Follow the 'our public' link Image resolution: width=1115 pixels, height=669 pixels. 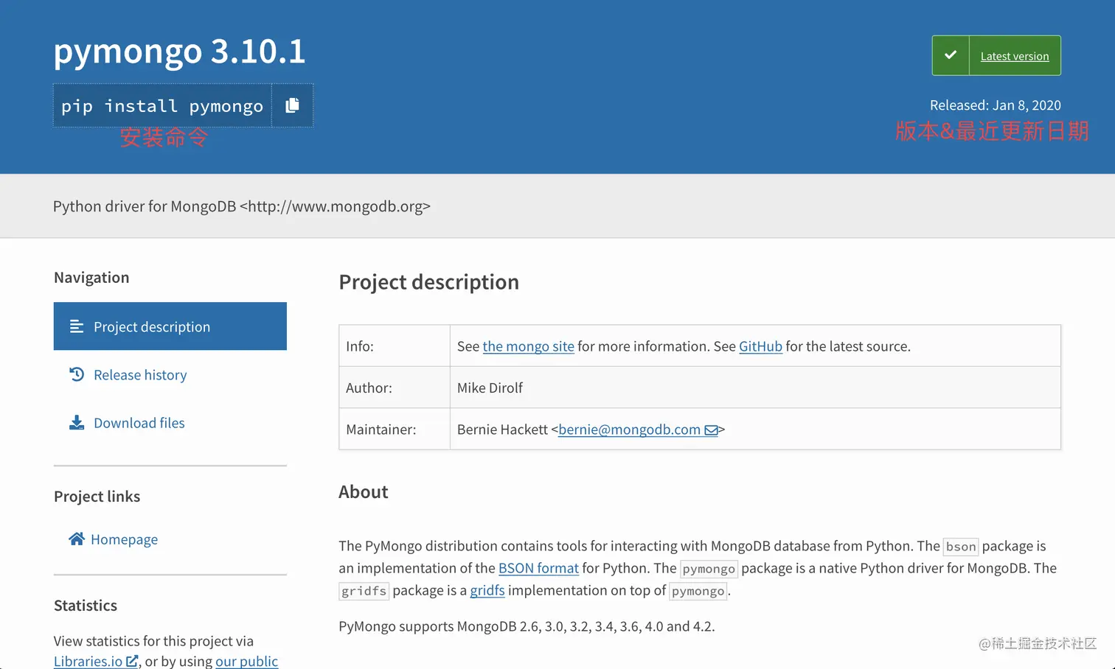pyautogui.click(x=246, y=661)
